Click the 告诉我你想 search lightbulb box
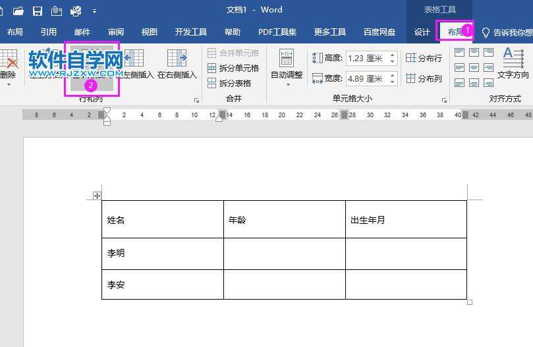Screen dimensions: 533x347 507,32
